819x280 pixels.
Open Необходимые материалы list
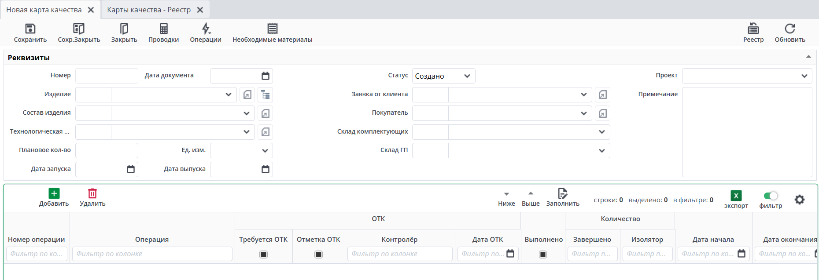pos(272,29)
